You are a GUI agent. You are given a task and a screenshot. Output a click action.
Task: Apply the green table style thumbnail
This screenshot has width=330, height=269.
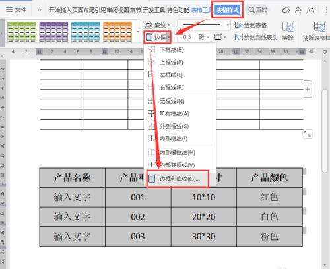(22, 32)
